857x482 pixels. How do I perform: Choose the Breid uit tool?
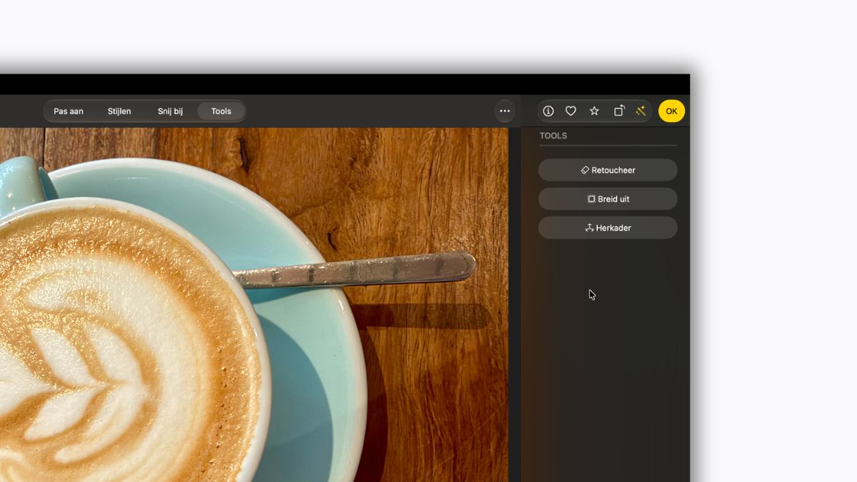click(x=608, y=199)
